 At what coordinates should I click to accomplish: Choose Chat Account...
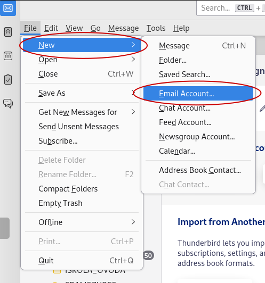(198, 108)
